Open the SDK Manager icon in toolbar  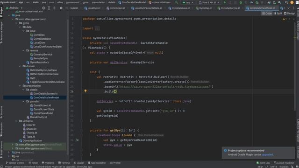(x=279, y=2)
